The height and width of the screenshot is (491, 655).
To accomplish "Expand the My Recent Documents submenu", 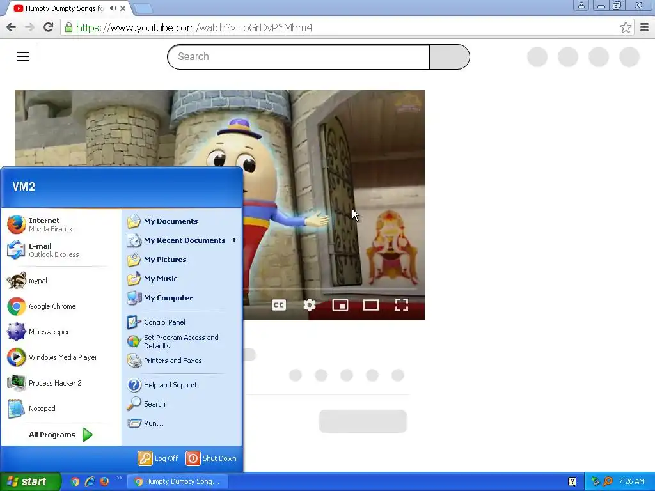I will click(182, 240).
